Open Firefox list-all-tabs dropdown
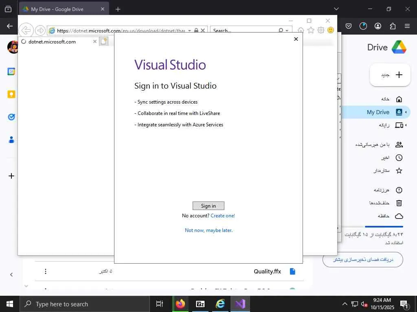 (336, 9)
